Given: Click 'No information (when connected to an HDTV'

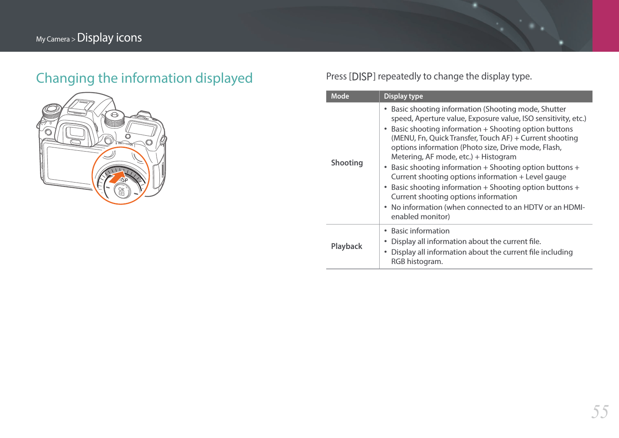Looking at the screenshot, I should (488, 207).
